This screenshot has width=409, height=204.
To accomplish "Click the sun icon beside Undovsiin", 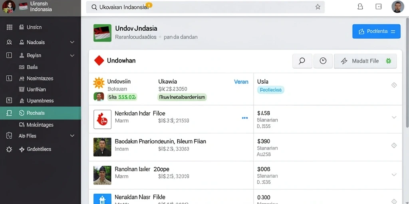I will [x=99, y=83].
